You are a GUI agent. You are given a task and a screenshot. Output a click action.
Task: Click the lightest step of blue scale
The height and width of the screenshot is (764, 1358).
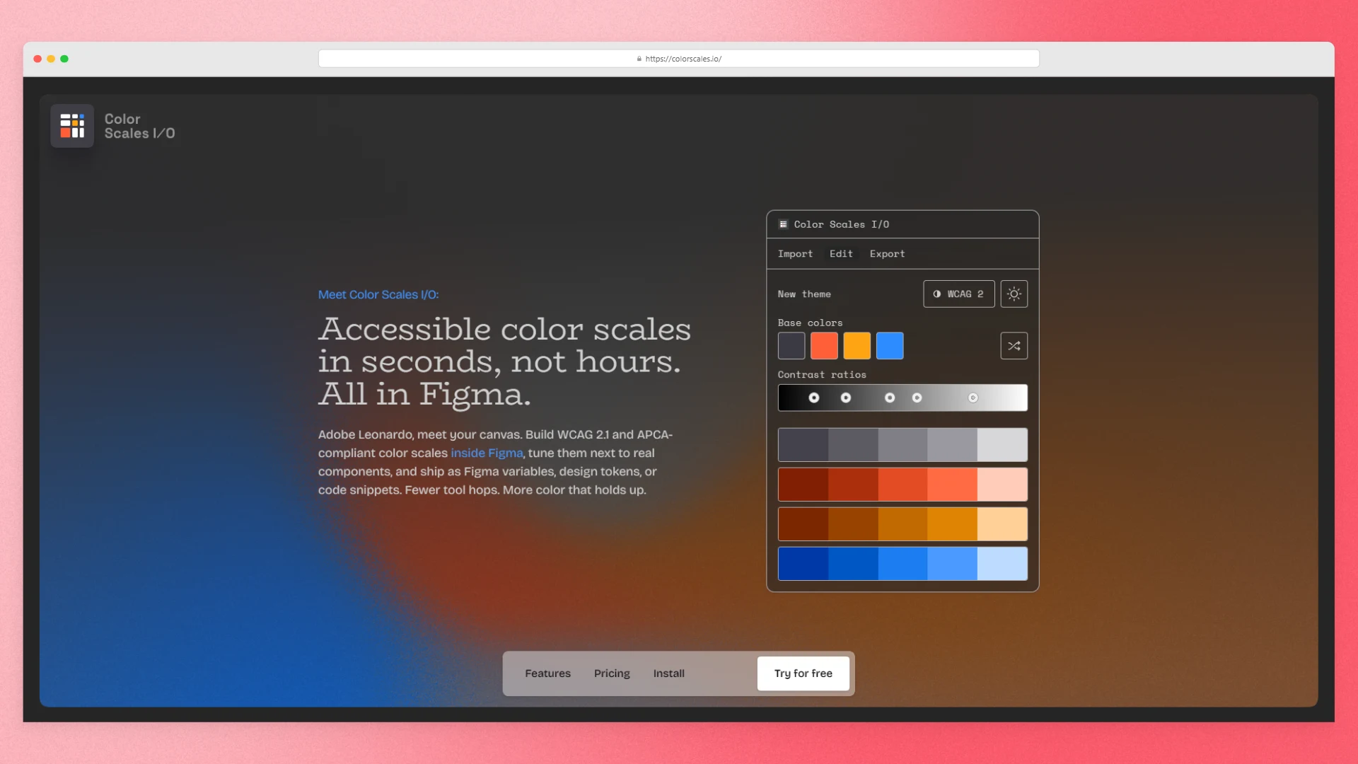click(1002, 564)
